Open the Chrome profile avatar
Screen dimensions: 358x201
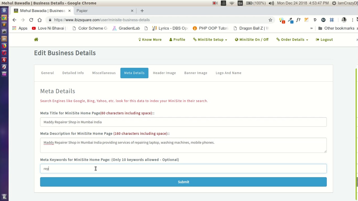(x=344, y=20)
